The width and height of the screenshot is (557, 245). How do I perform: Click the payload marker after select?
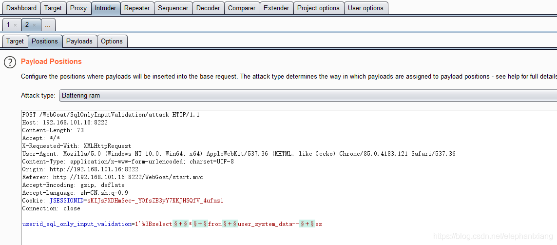(x=180, y=224)
